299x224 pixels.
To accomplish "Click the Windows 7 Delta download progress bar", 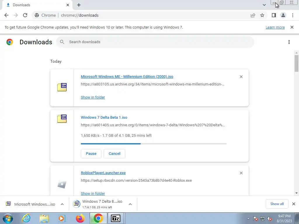I will click(154, 144).
